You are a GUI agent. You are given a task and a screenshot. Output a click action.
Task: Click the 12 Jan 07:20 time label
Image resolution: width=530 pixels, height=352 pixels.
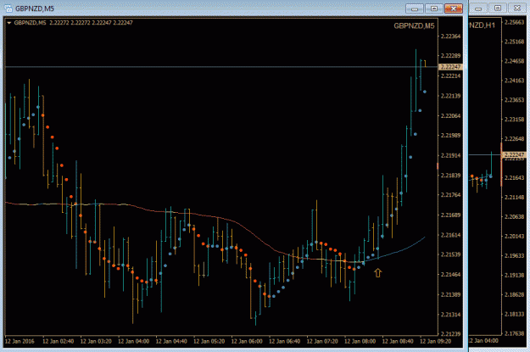click(x=322, y=341)
